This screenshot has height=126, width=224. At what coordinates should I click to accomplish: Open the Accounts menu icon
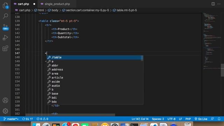pos(6,100)
